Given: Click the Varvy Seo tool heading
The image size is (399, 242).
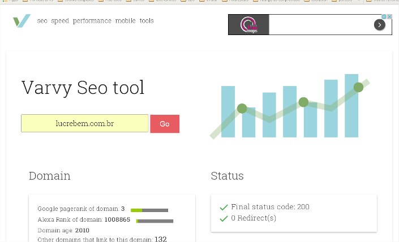Looking at the screenshot, I should (x=83, y=88).
